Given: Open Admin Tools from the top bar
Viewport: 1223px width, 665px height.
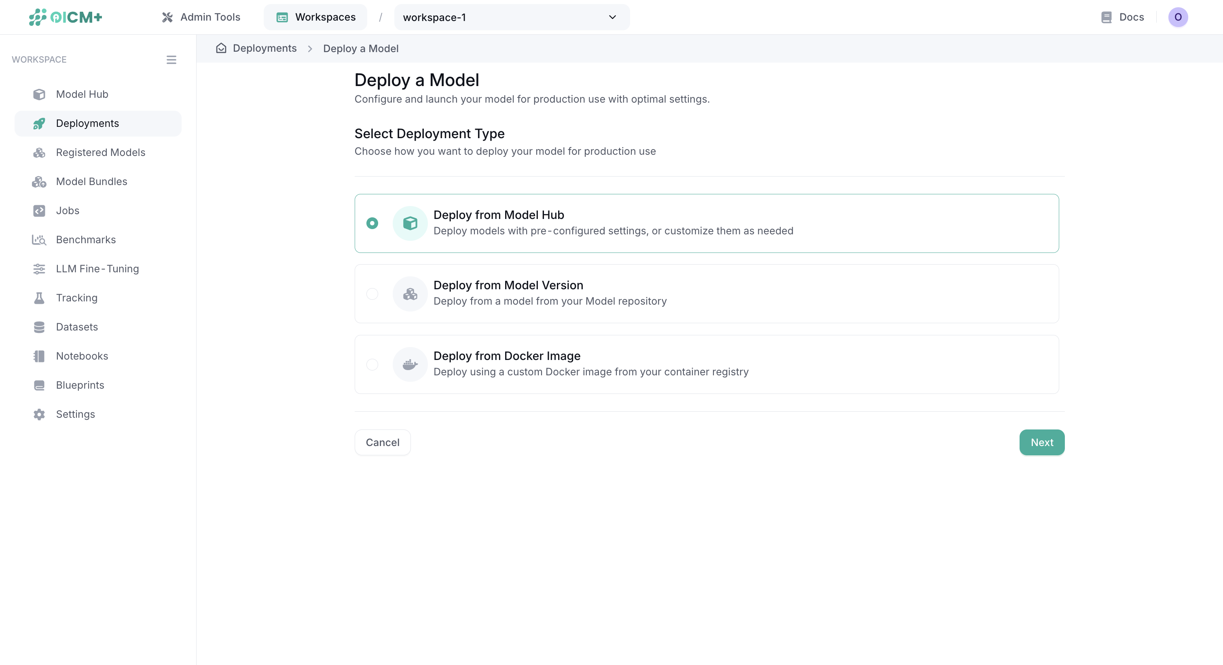Looking at the screenshot, I should (201, 17).
